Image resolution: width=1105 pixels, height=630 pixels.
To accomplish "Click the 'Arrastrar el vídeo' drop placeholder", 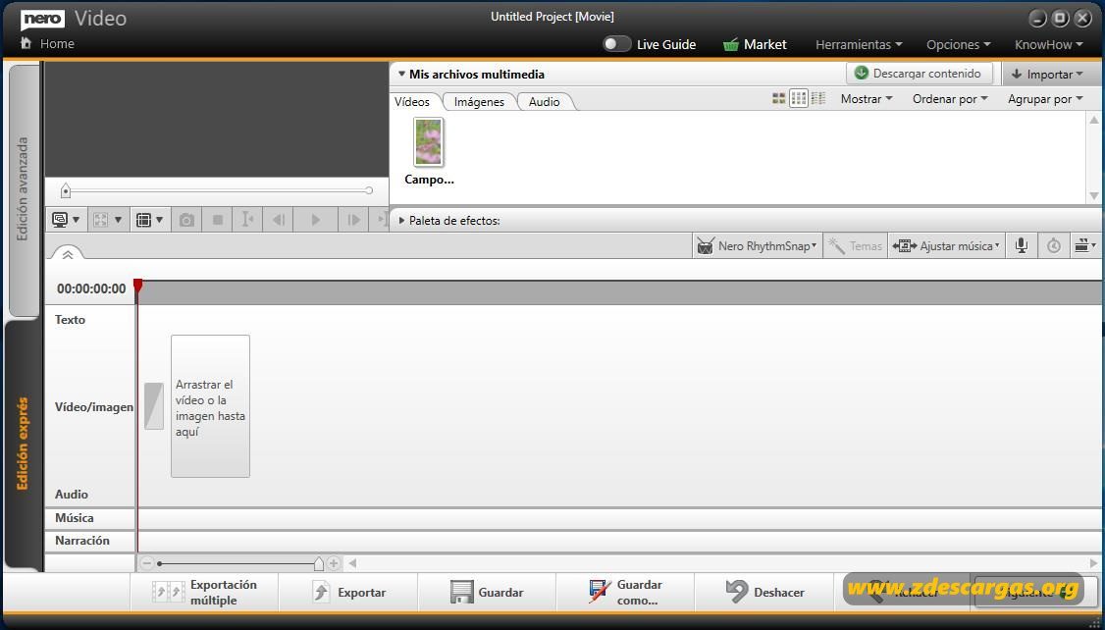I will tap(210, 406).
